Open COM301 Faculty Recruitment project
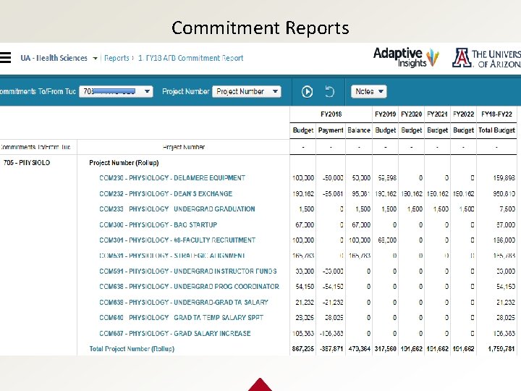The height and width of the screenshot is (391, 521). pos(177,240)
